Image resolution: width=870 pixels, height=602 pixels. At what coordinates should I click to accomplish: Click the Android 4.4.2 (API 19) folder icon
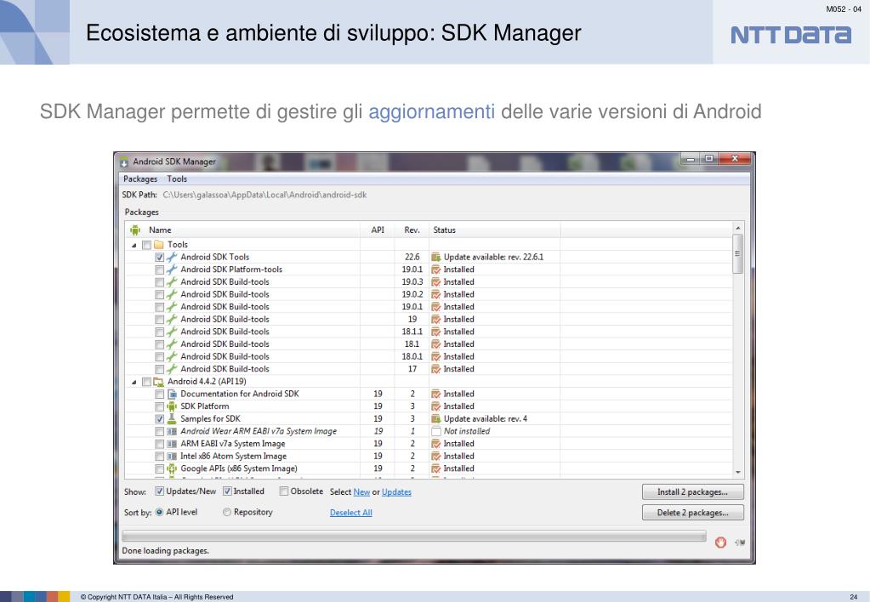(x=159, y=382)
